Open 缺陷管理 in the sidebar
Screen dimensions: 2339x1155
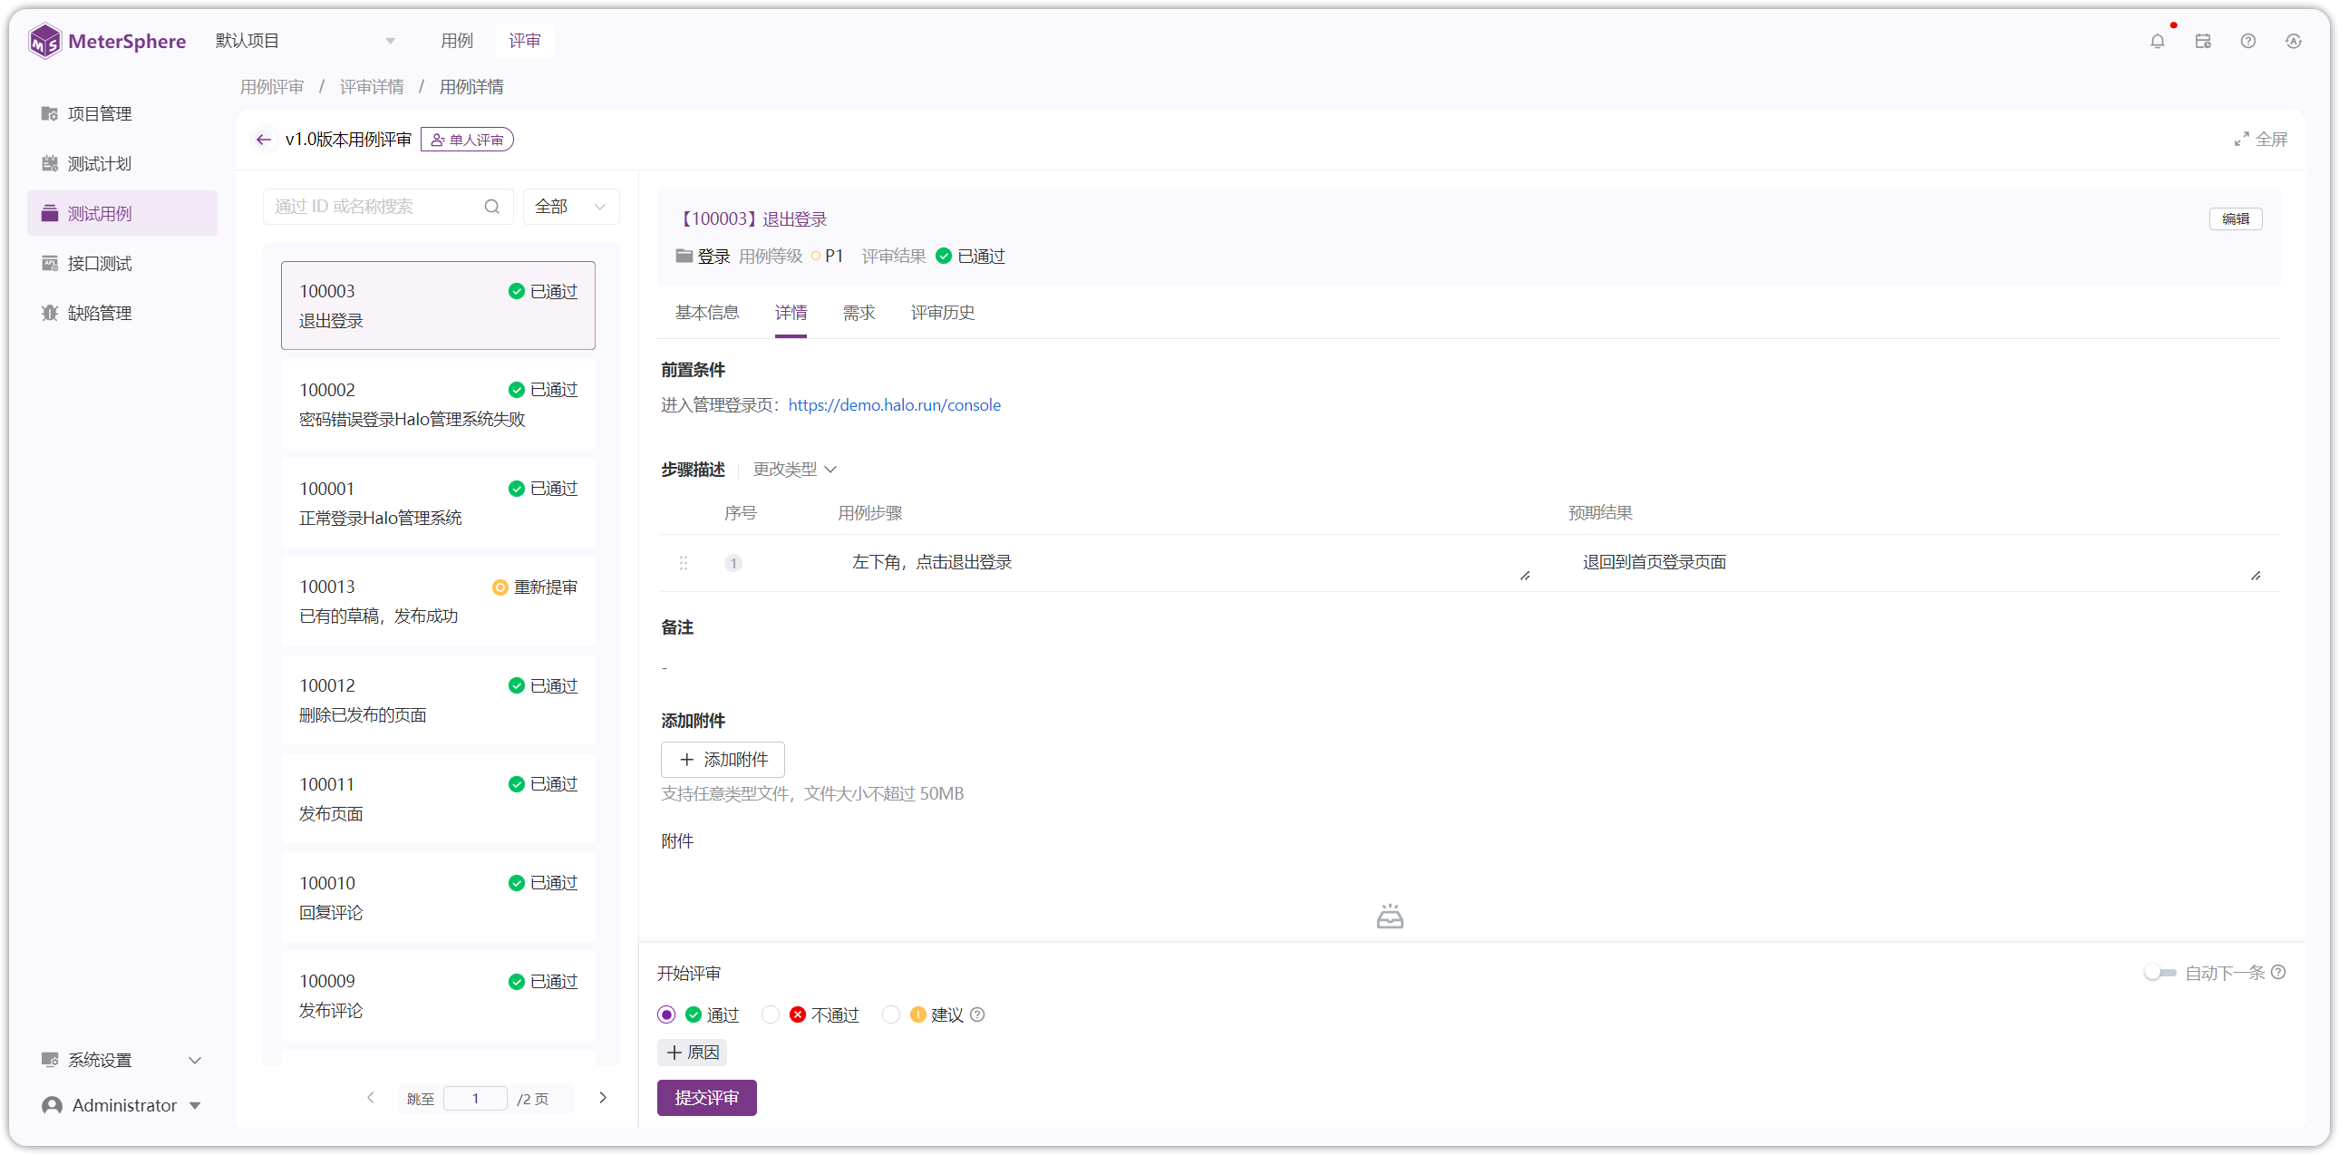click(121, 314)
